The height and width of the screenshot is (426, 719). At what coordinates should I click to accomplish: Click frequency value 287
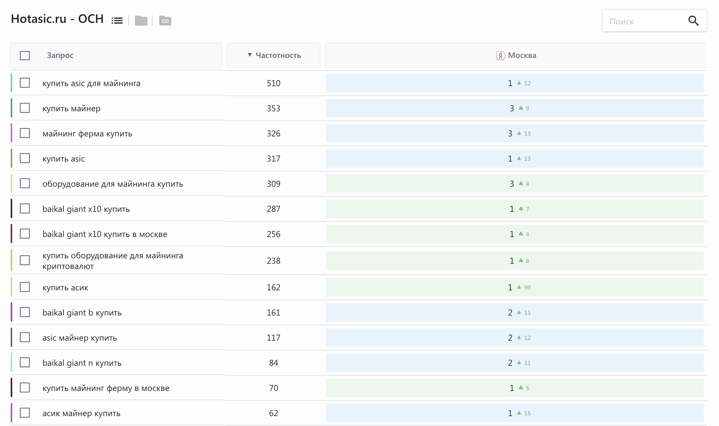274,209
